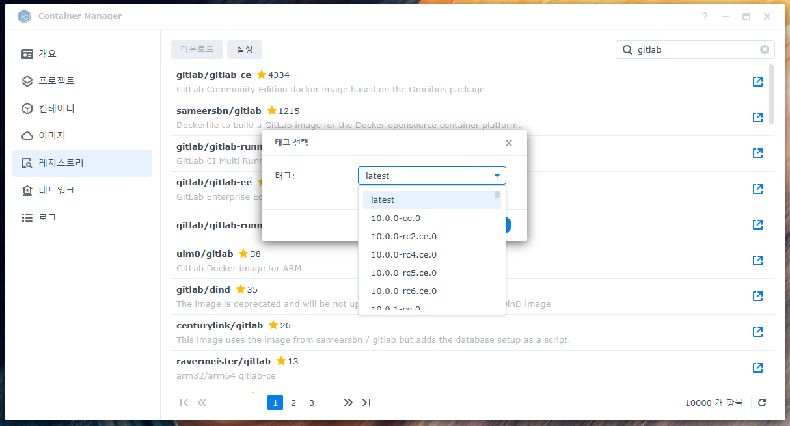This screenshot has width=790, height=426.
Task: Open external link for ravermeister/gitlab
Action: [x=757, y=367]
